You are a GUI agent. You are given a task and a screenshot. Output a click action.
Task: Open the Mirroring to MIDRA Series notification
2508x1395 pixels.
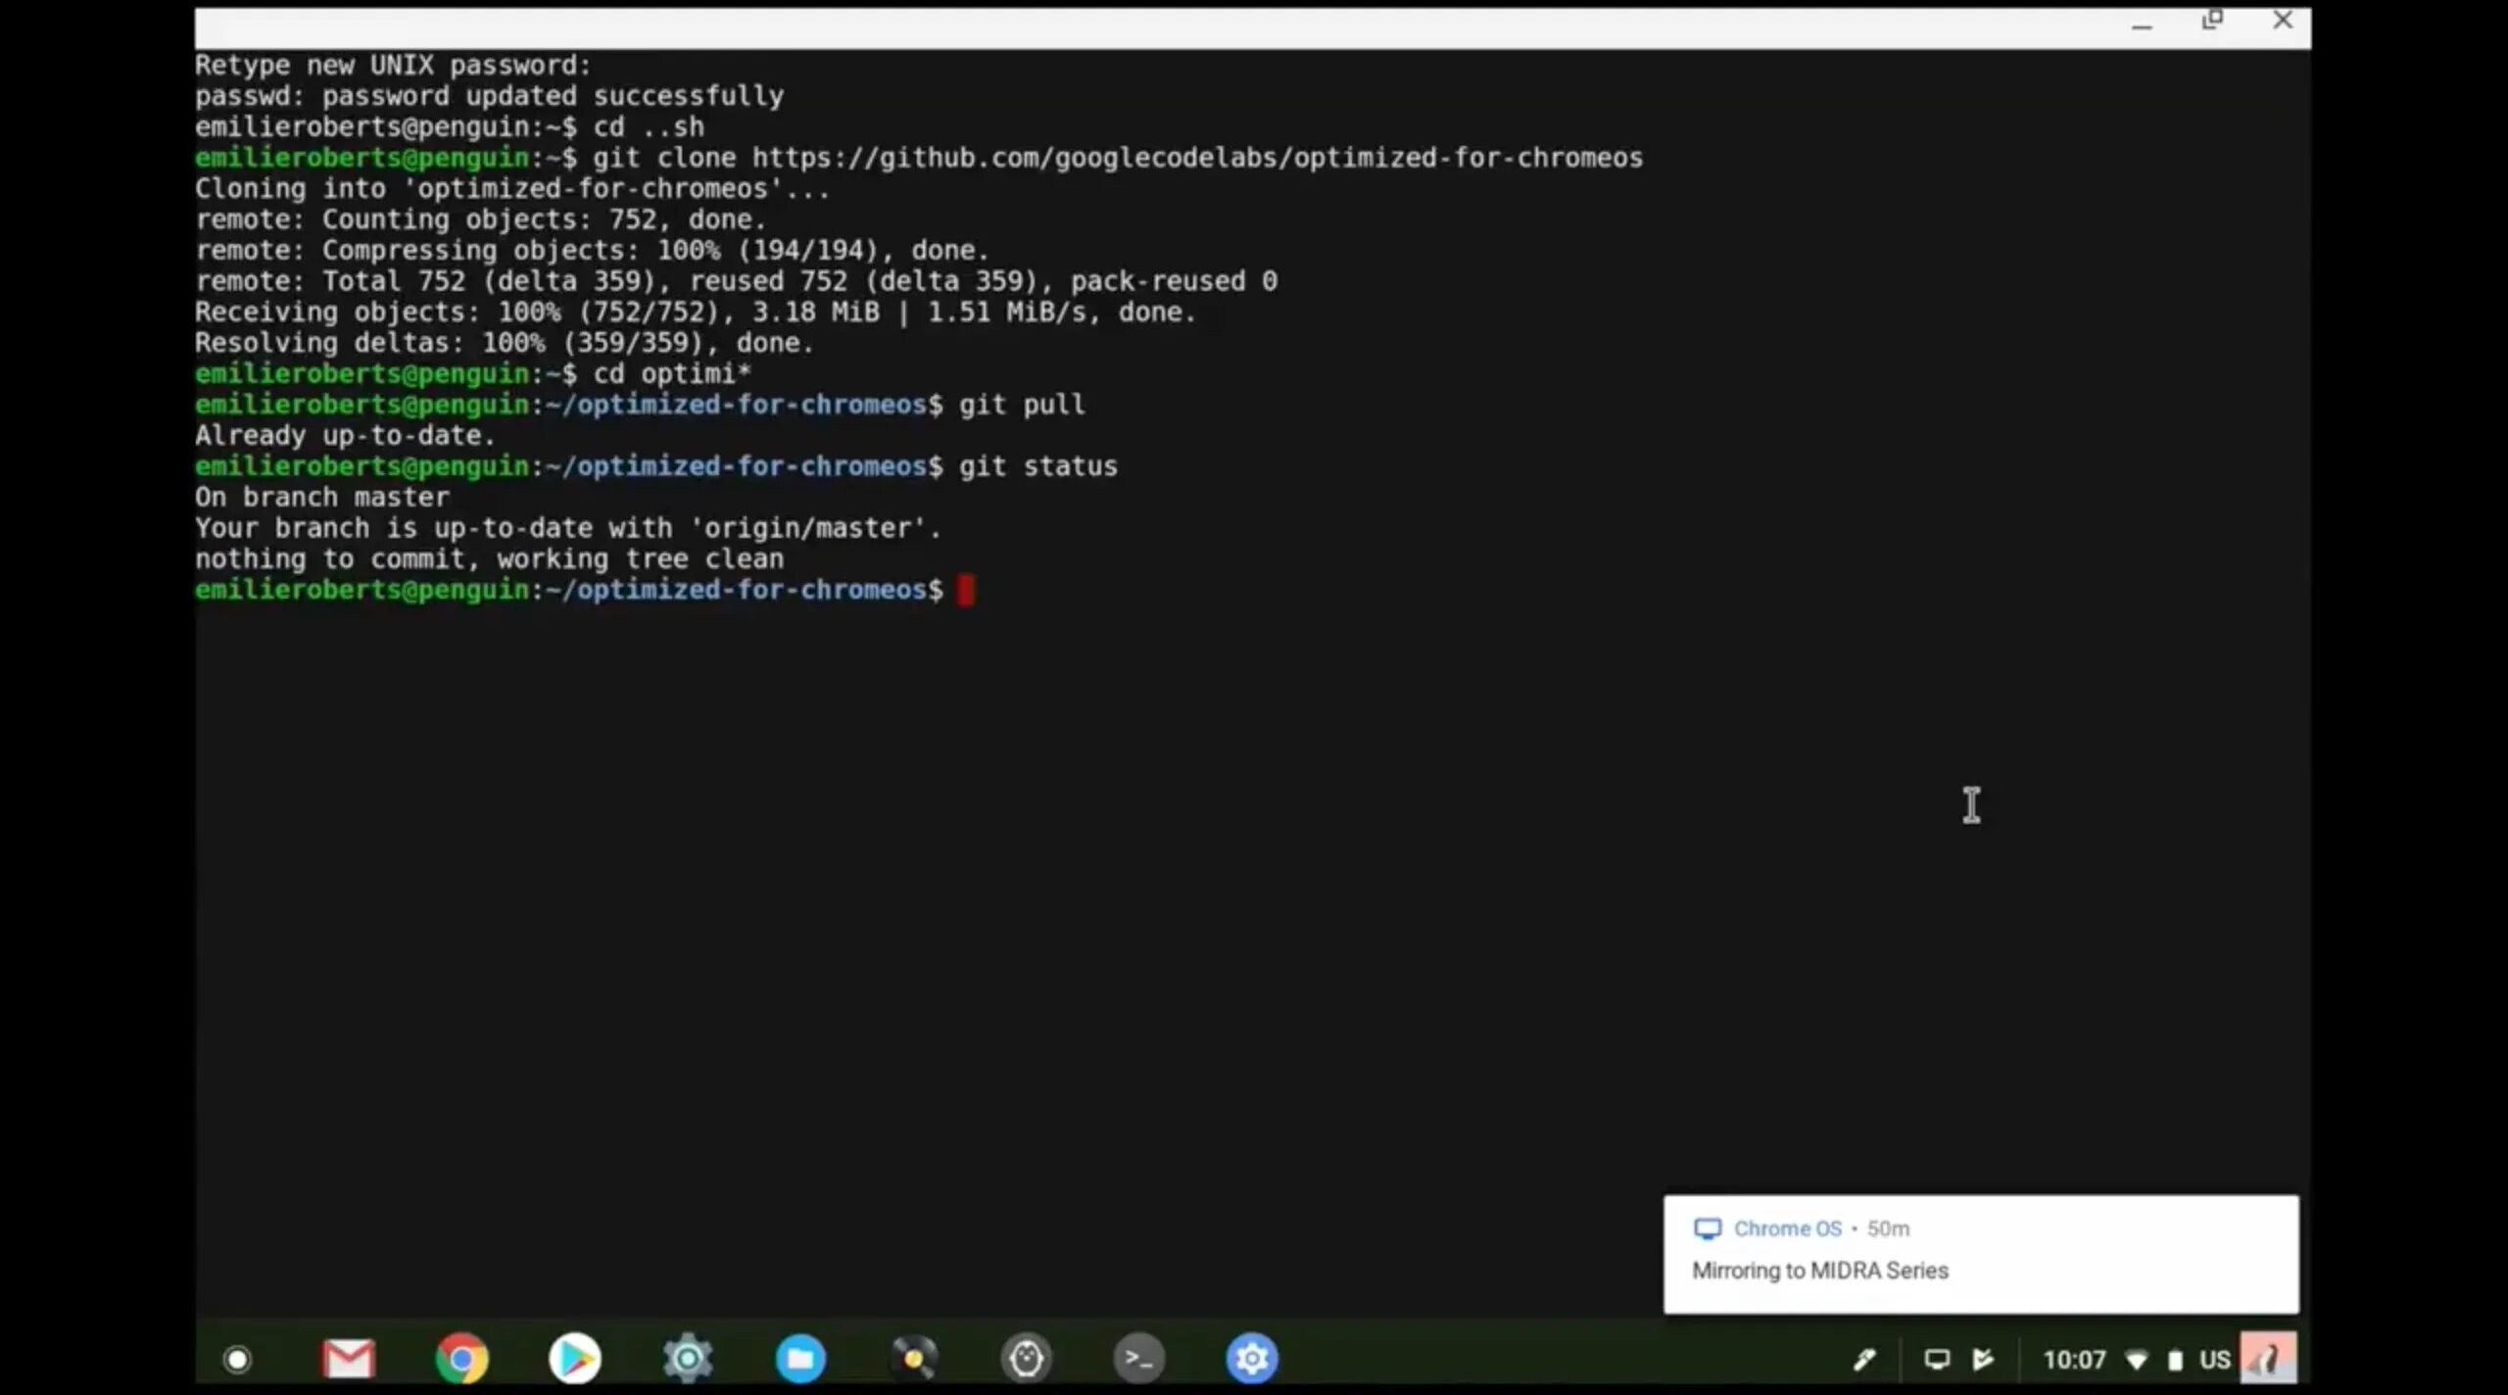(1820, 1271)
